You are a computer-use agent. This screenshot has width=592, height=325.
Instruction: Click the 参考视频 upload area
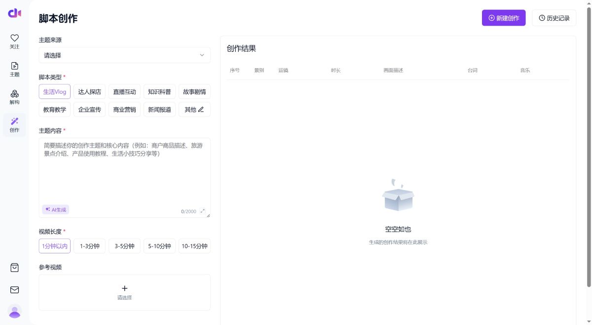[124, 292]
